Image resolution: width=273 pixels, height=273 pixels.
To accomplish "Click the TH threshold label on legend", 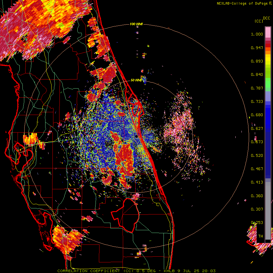I will pyautogui.click(x=261, y=236).
